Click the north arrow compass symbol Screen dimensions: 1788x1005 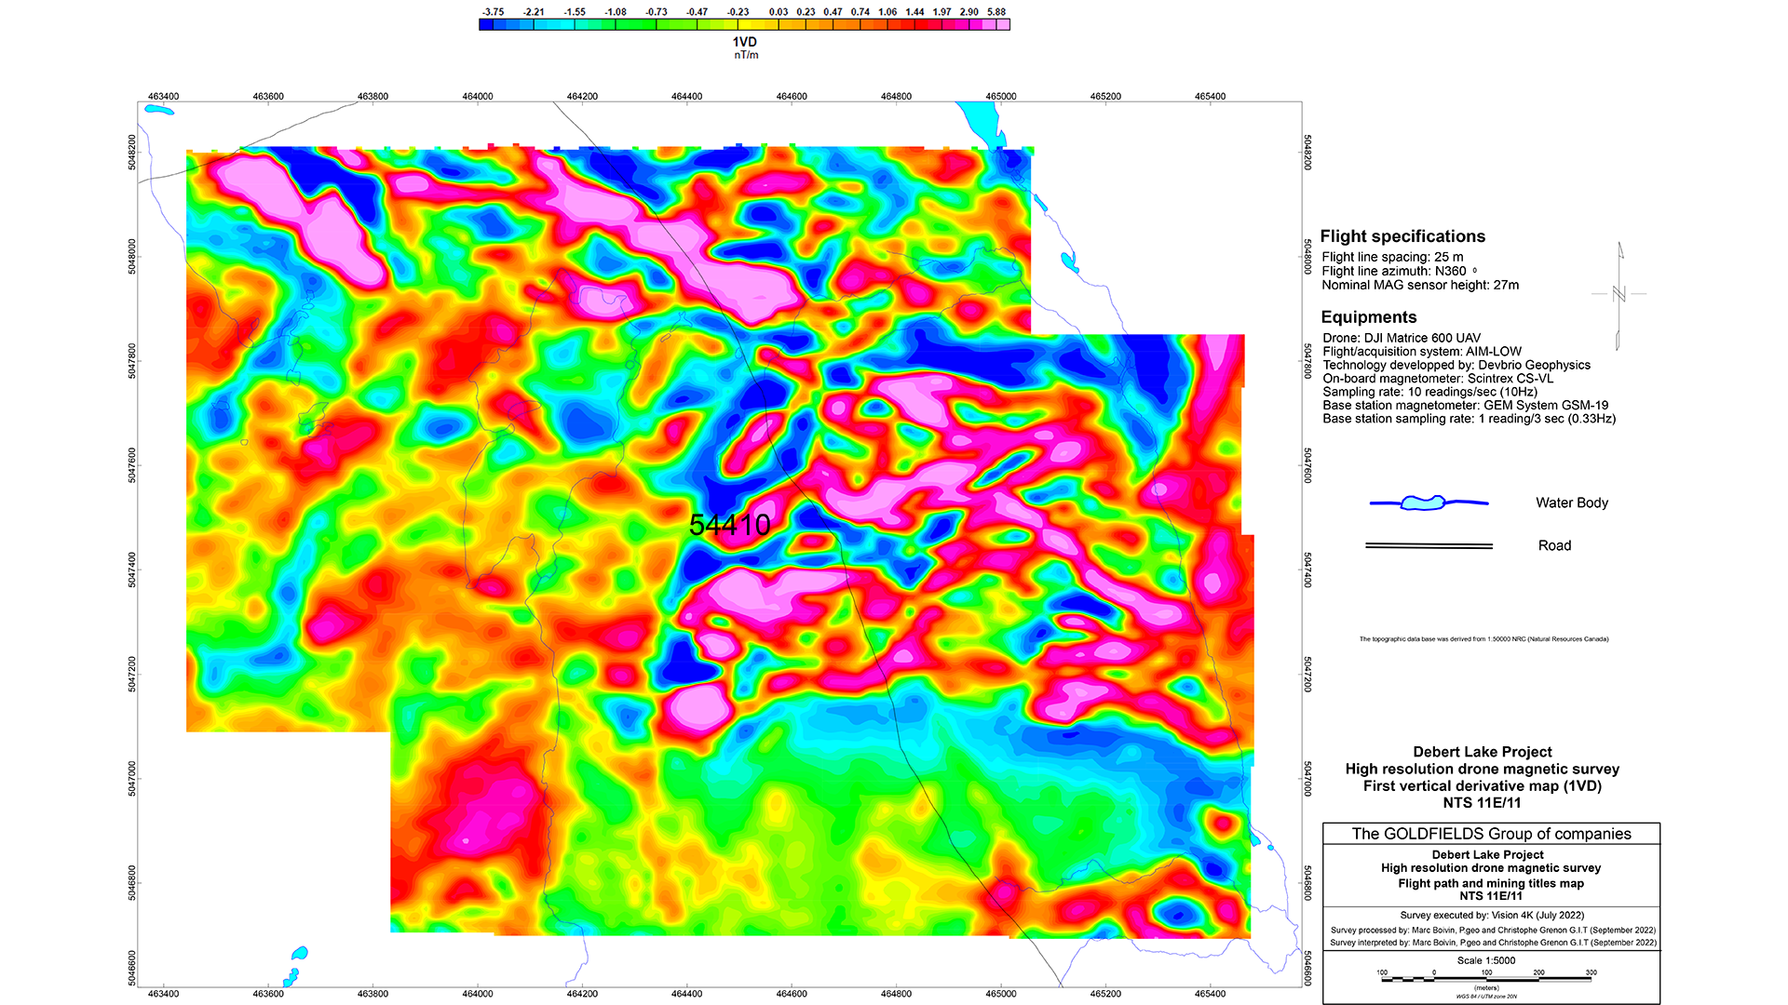[1619, 295]
